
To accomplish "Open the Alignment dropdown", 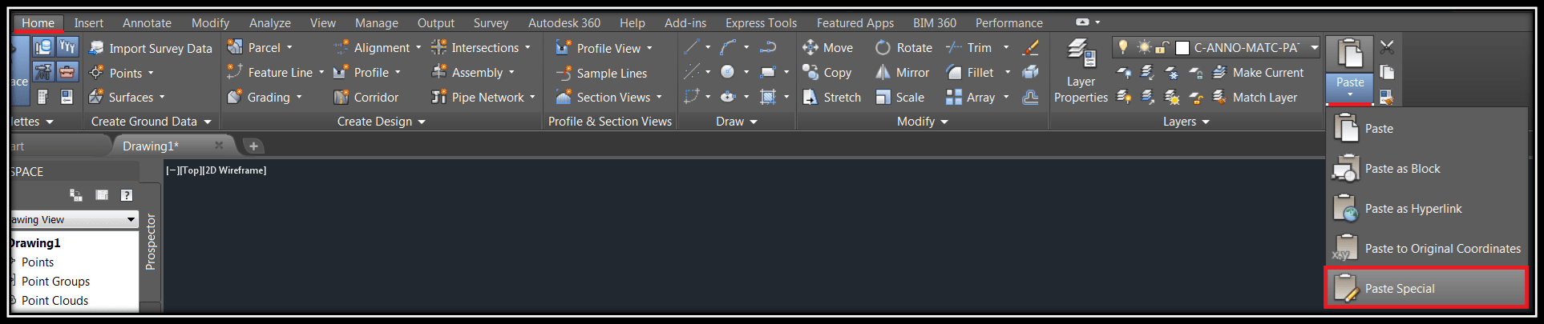I will [377, 48].
